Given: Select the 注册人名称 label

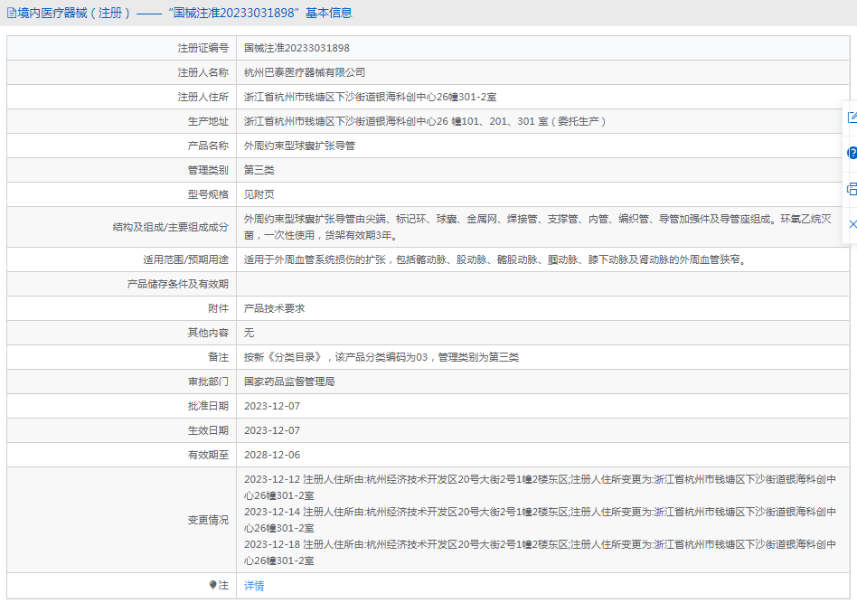Looking at the screenshot, I should [202, 72].
